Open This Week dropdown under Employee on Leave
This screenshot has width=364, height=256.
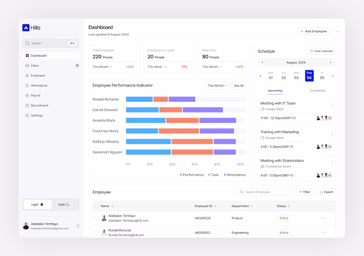pos(157,67)
